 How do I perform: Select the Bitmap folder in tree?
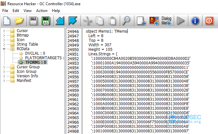23,35
